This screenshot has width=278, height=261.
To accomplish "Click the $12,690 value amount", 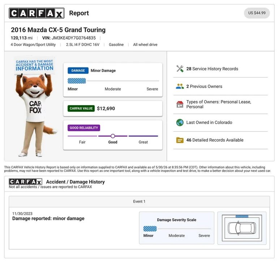I will click(x=106, y=108).
